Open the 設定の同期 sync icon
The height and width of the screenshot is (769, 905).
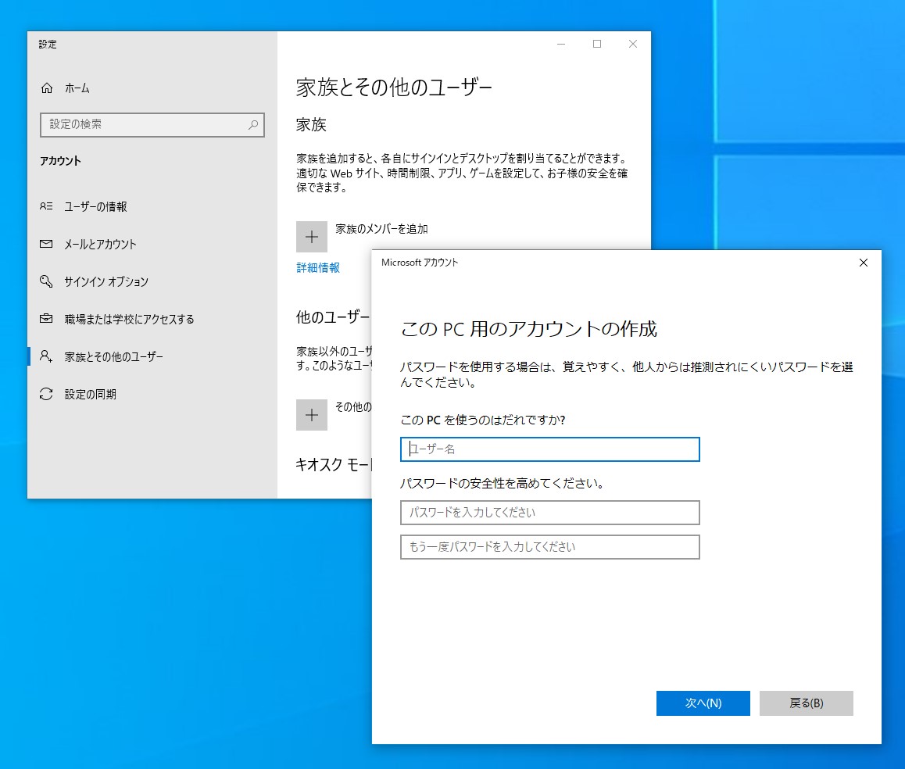point(47,394)
